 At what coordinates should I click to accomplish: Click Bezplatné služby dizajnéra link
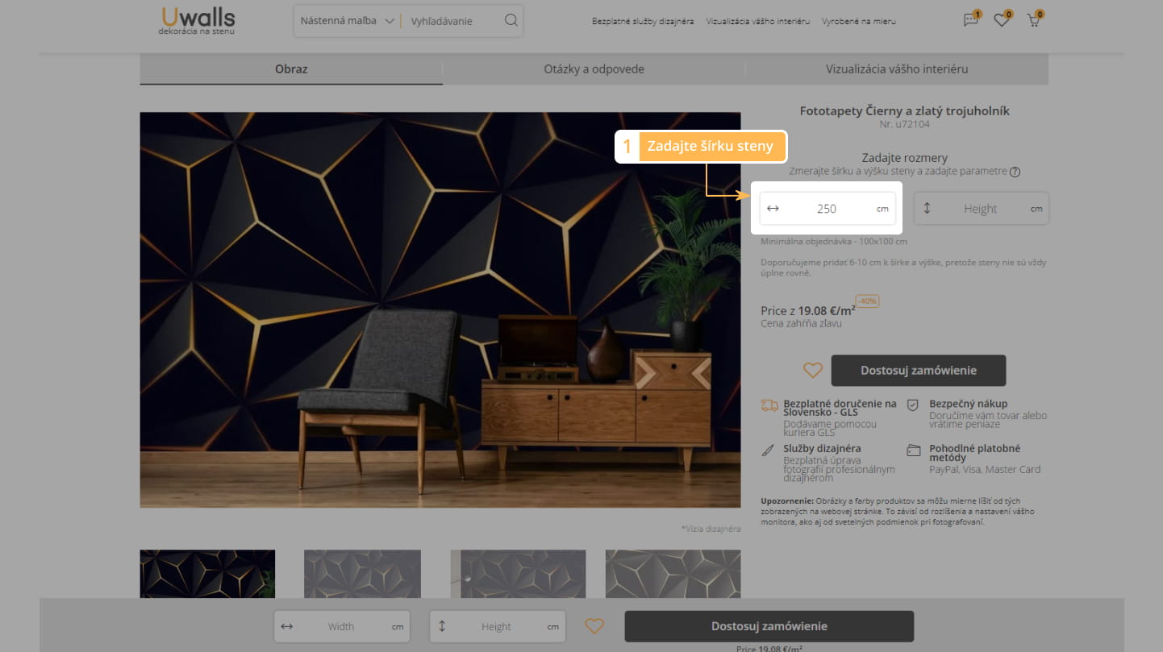tap(643, 22)
